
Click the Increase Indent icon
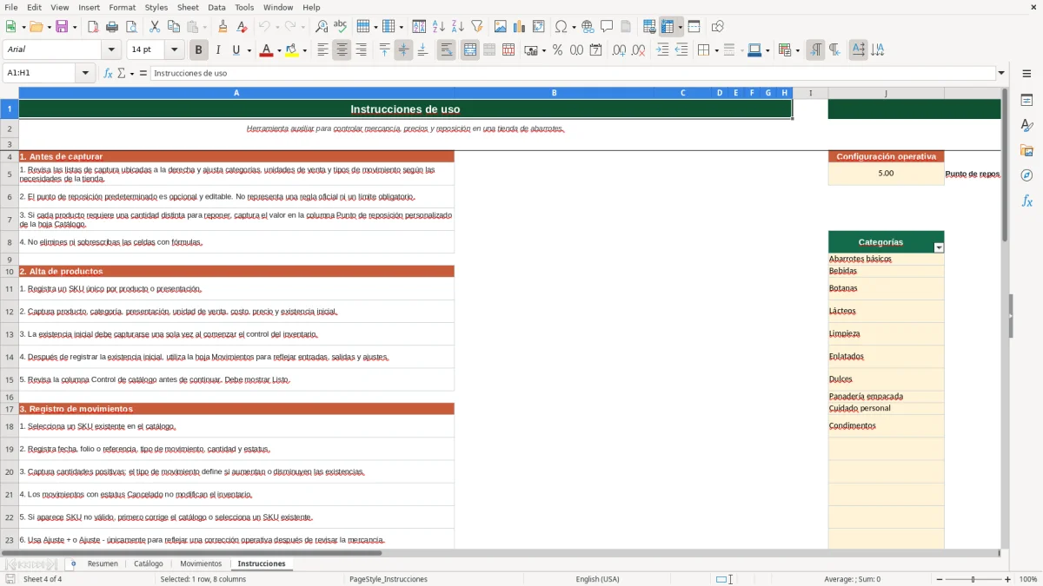[x=662, y=50]
